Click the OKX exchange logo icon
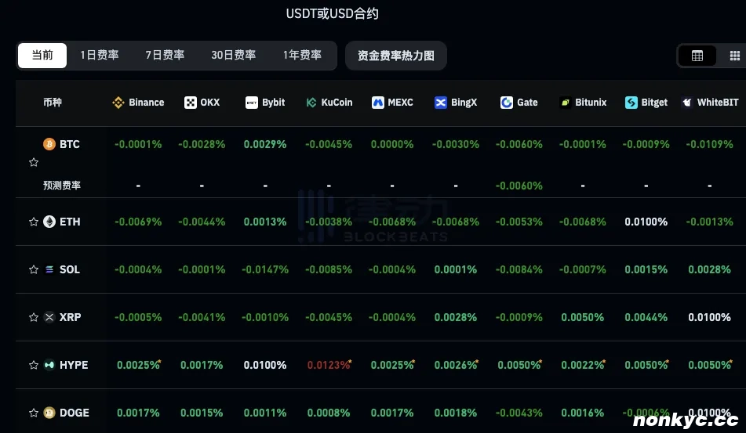The width and height of the screenshot is (746, 433). [190, 103]
